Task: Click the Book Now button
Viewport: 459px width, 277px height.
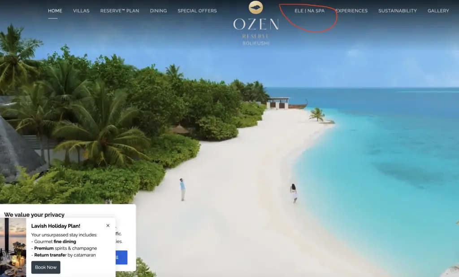Action: click(x=46, y=267)
